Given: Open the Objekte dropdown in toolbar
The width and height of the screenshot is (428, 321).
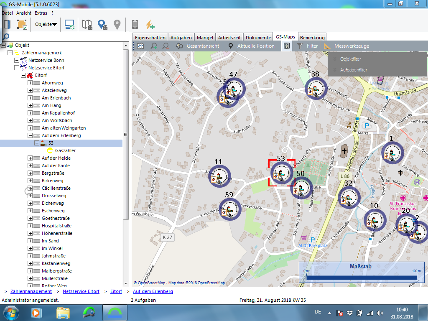Looking at the screenshot, I should pyautogui.click(x=46, y=25).
